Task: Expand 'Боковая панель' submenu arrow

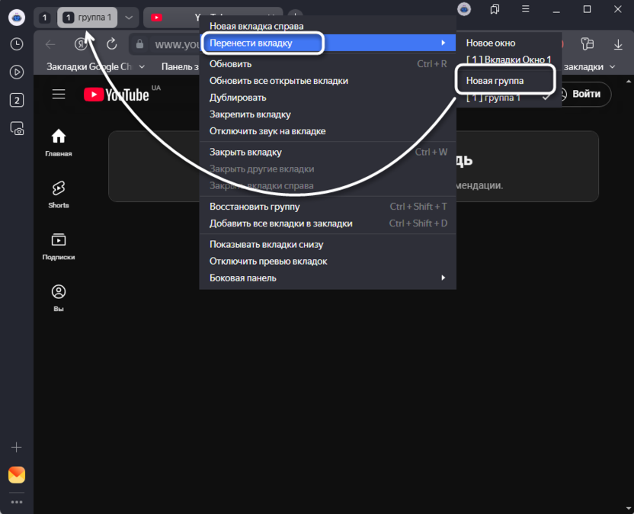Action: click(443, 278)
